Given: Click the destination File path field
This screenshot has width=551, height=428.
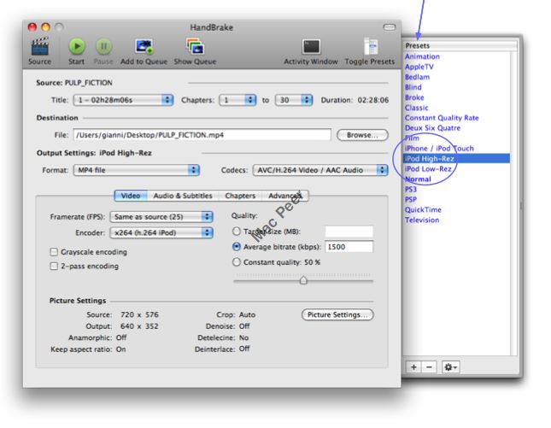Looking at the screenshot, I should tap(202, 135).
